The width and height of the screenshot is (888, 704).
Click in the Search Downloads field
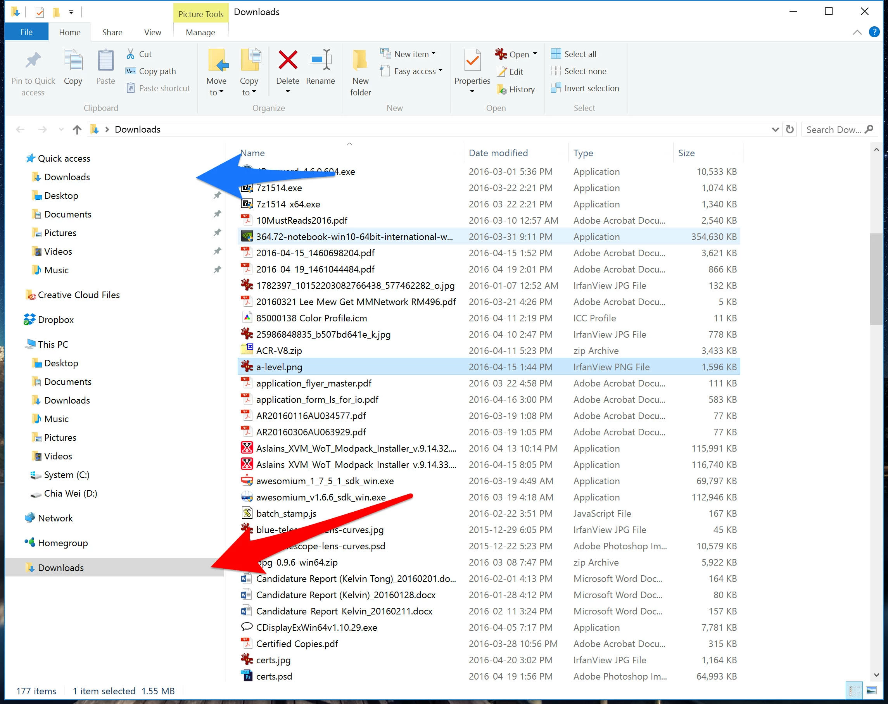point(833,130)
